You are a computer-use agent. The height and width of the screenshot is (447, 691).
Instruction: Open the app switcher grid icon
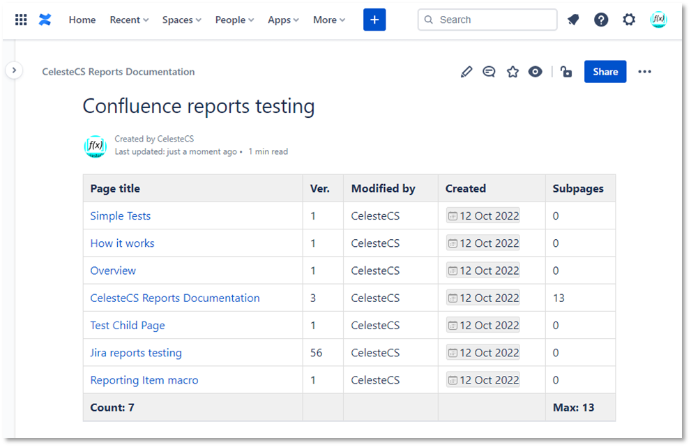[21, 20]
